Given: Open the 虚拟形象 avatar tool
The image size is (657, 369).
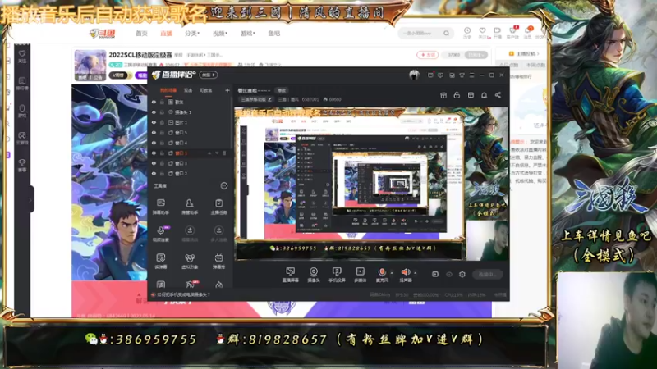Looking at the screenshot, I should [x=190, y=261].
